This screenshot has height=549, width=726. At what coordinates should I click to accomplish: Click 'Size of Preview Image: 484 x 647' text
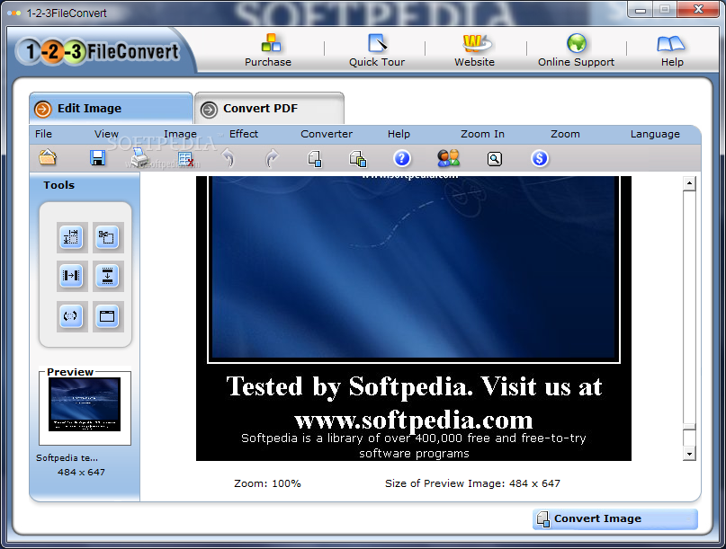click(x=472, y=483)
